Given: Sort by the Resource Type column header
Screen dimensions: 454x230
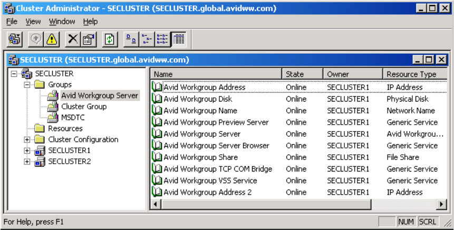Looking at the screenshot, I should (415, 74).
